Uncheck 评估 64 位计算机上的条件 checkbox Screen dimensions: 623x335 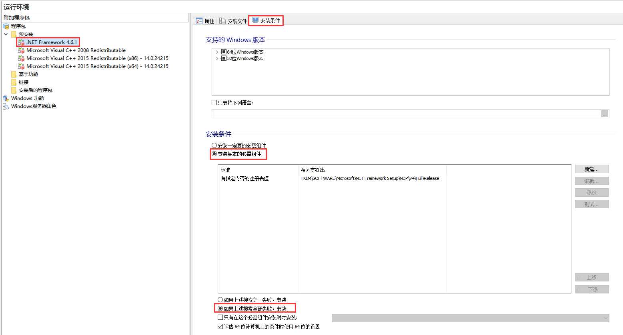(220, 327)
